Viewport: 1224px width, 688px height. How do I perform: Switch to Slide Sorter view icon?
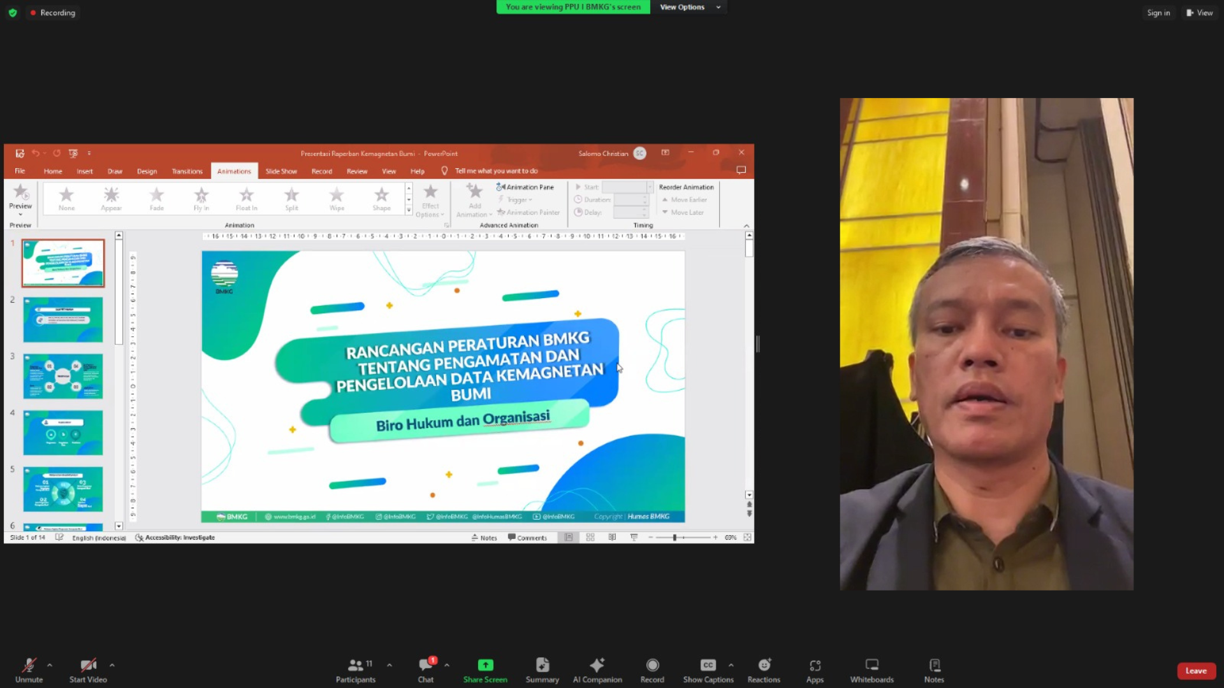click(x=590, y=538)
